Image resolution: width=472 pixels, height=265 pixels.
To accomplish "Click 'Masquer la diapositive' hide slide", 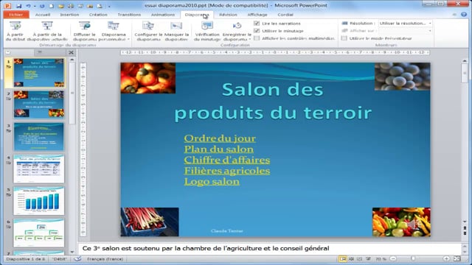I will pos(176,31).
